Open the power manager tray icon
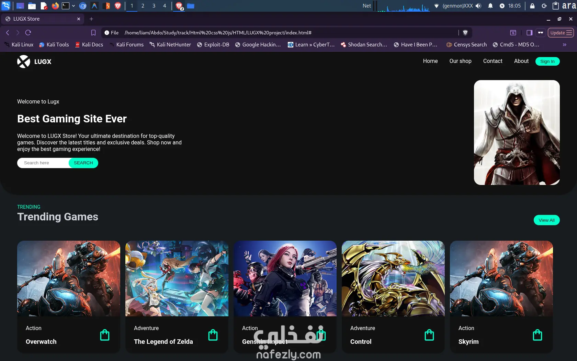The image size is (577, 361). pyautogui.click(x=502, y=6)
